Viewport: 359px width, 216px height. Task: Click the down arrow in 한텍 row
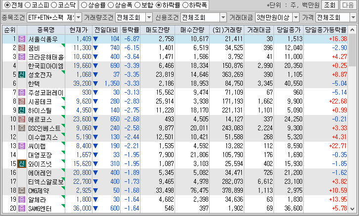(95, 84)
